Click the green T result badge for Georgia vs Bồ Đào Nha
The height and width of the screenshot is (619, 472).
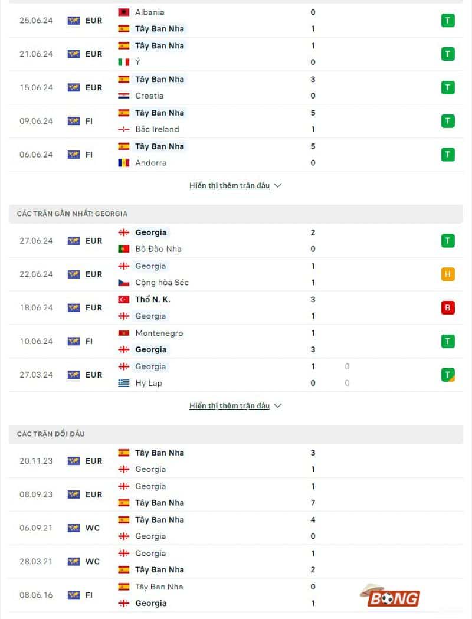448,241
